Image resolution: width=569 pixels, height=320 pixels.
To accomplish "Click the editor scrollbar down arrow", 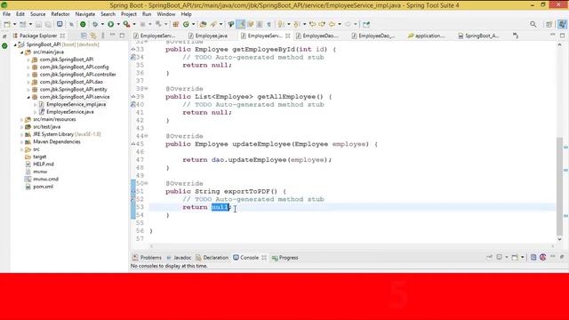I will (x=559, y=239).
